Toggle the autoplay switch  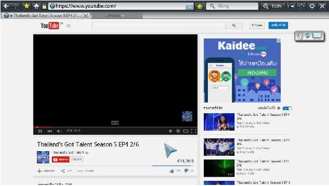[287, 108]
